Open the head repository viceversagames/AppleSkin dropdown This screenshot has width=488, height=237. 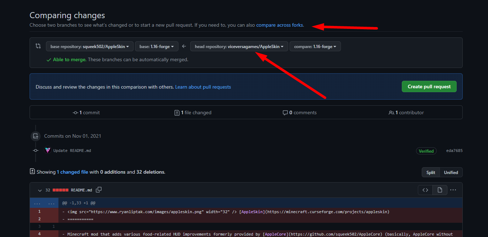[239, 46]
